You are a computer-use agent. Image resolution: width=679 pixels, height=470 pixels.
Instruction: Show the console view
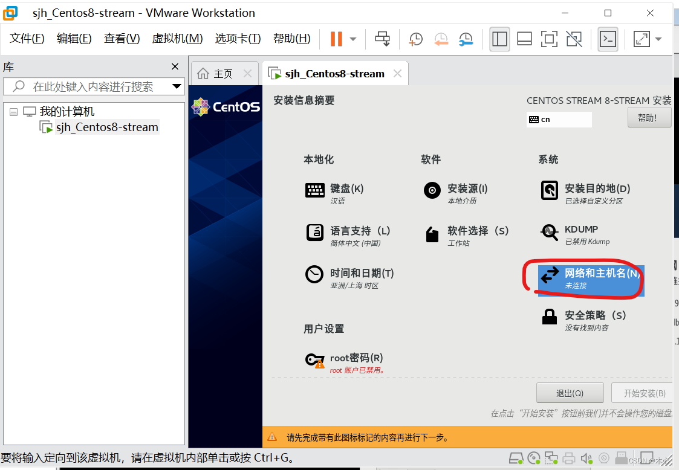pyautogui.click(x=608, y=39)
